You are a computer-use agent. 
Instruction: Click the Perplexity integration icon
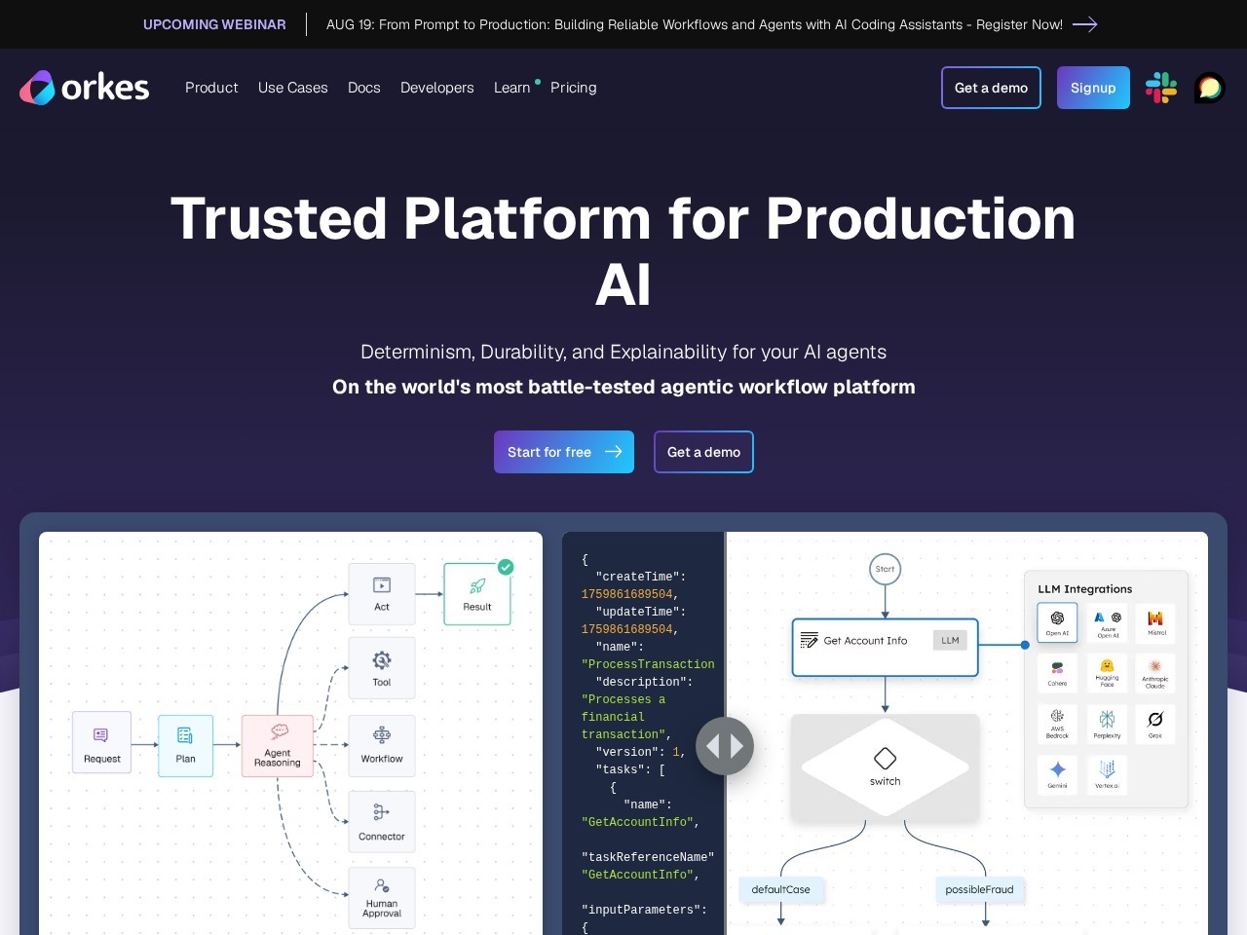pyautogui.click(x=1108, y=725)
